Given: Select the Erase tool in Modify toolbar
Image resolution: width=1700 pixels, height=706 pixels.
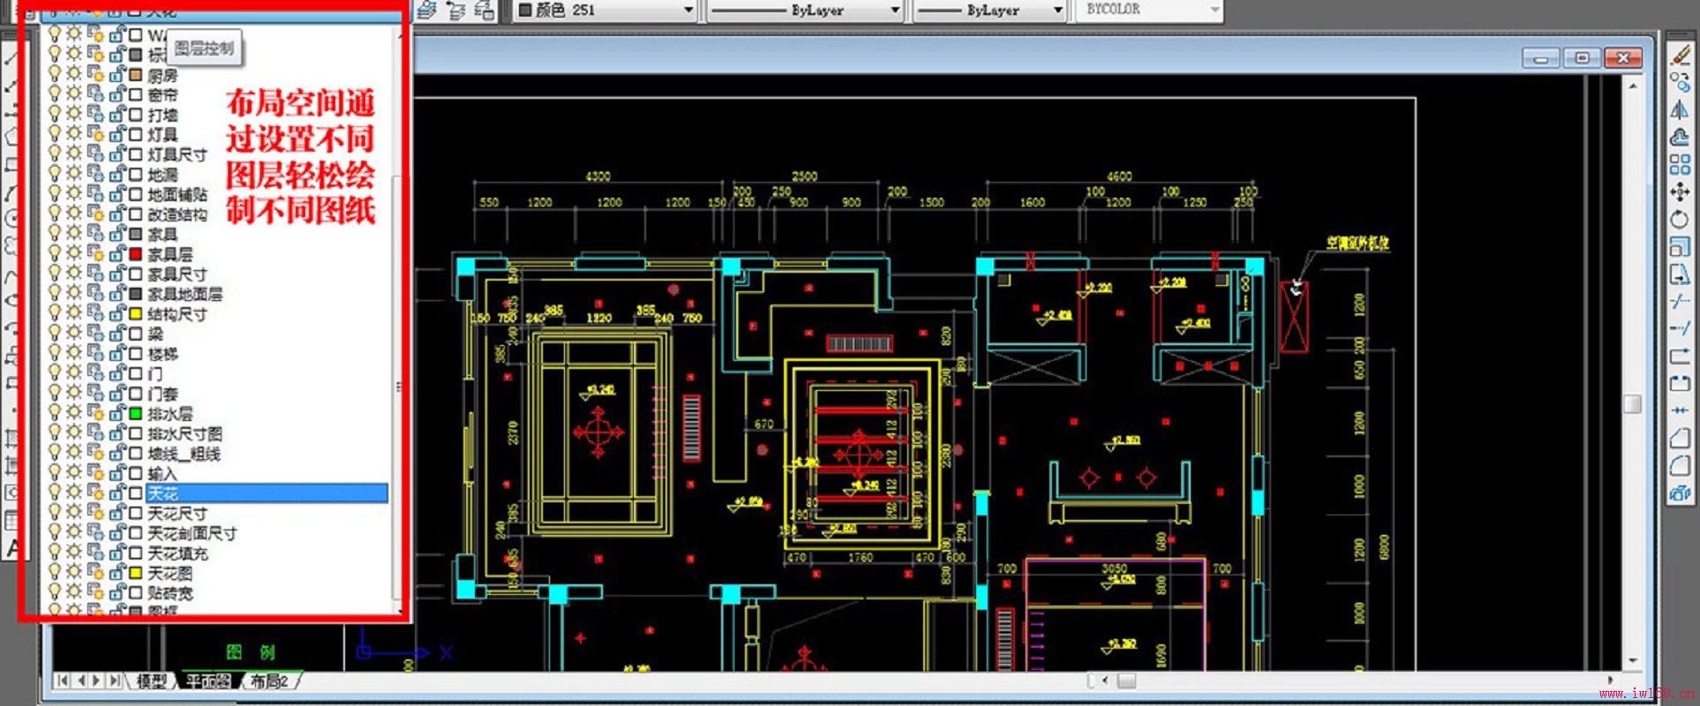Looking at the screenshot, I should point(1680,55).
